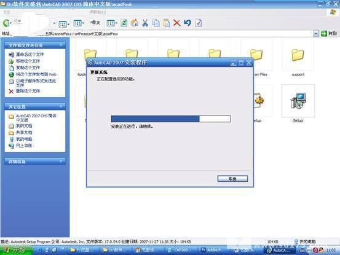
Task: Click the blue Undo arrow icon
Action: 188,23
